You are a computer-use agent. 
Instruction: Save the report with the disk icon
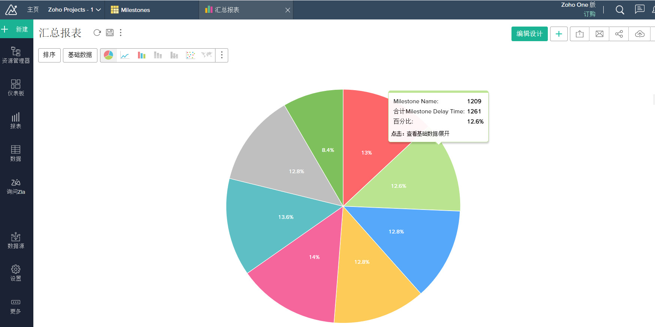coord(110,33)
